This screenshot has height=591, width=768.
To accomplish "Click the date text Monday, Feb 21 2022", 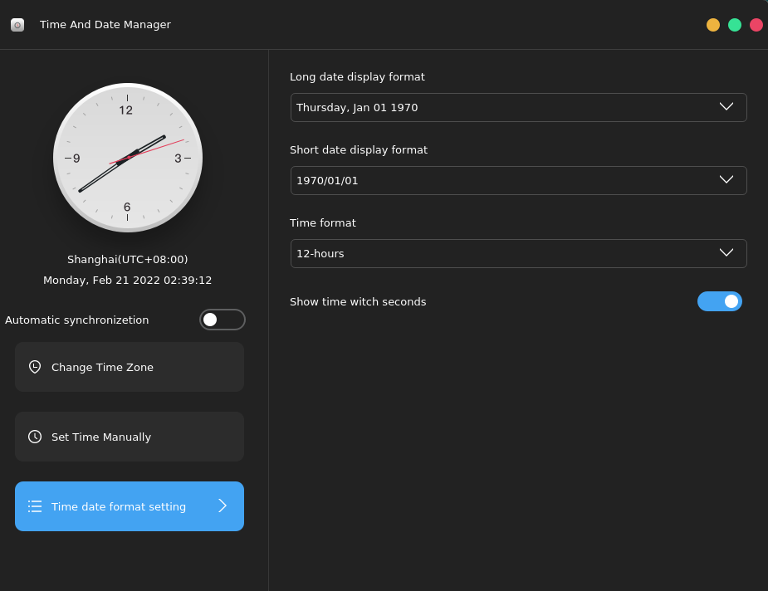I will [127, 280].
